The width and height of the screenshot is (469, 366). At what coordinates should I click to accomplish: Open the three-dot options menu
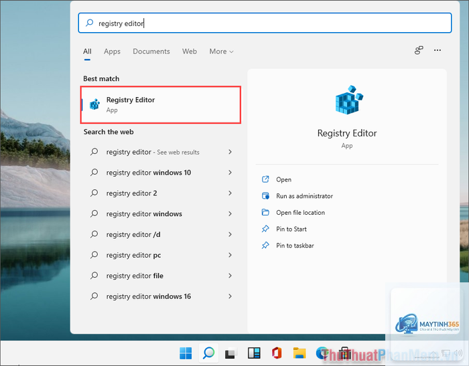coord(438,50)
